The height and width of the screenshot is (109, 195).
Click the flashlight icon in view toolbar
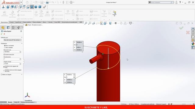(44, 7)
